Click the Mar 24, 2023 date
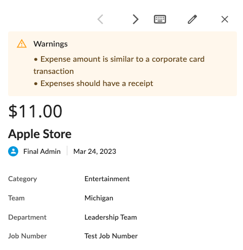 pos(95,151)
